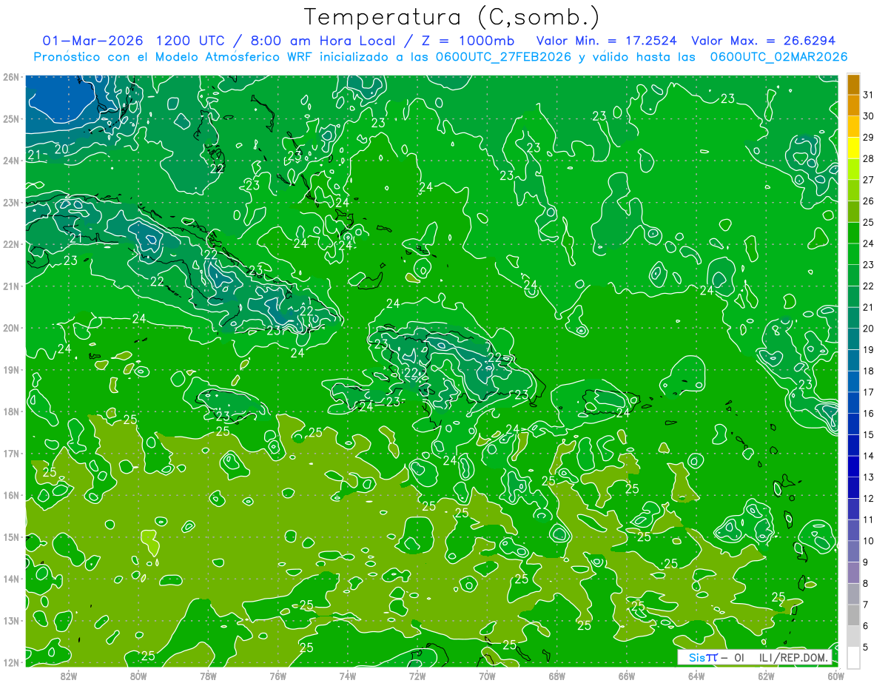Select the "0600UTC_02MAR2026" valid-until time
Screen dimensions: 888x686
(778, 57)
